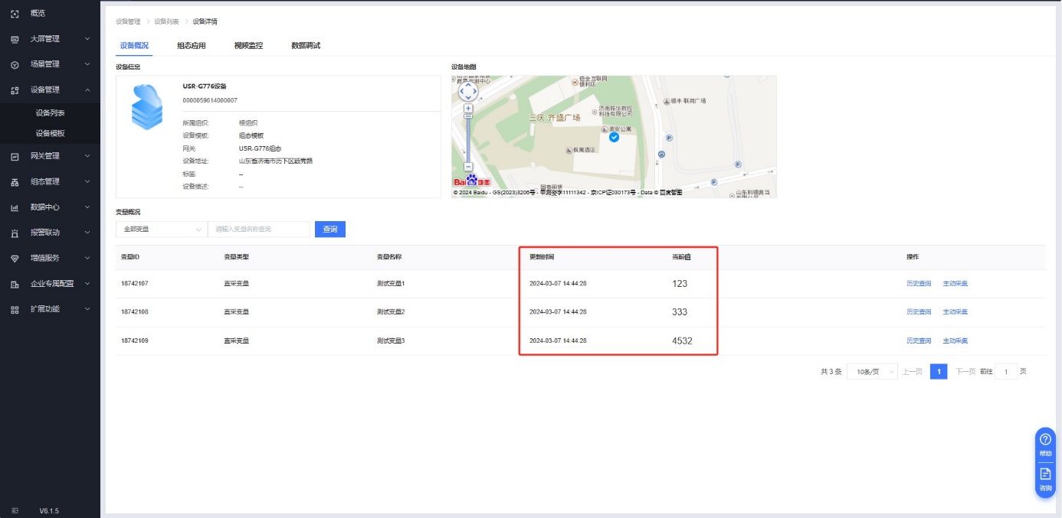Open the 咨询 consultation floating button
The image size is (1062, 518).
(x=1045, y=478)
